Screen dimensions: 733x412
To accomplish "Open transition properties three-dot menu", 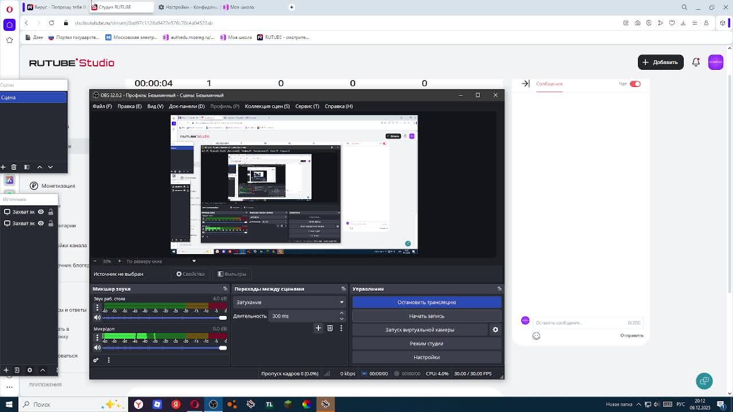I will [x=341, y=328].
